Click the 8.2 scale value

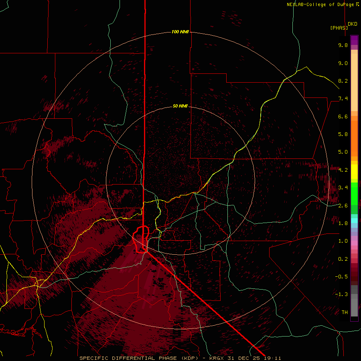343,81
